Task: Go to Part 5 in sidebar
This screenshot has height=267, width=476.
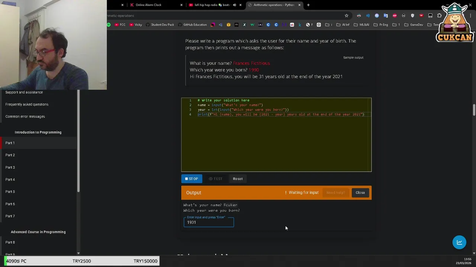Action: (x=10, y=192)
